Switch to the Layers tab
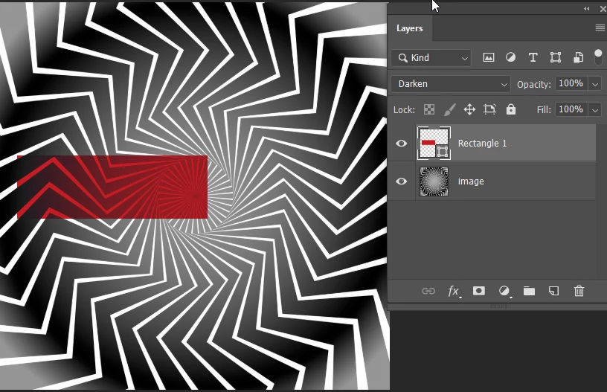The height and width of the screenshot is (392, 607). tap(410, 28)
